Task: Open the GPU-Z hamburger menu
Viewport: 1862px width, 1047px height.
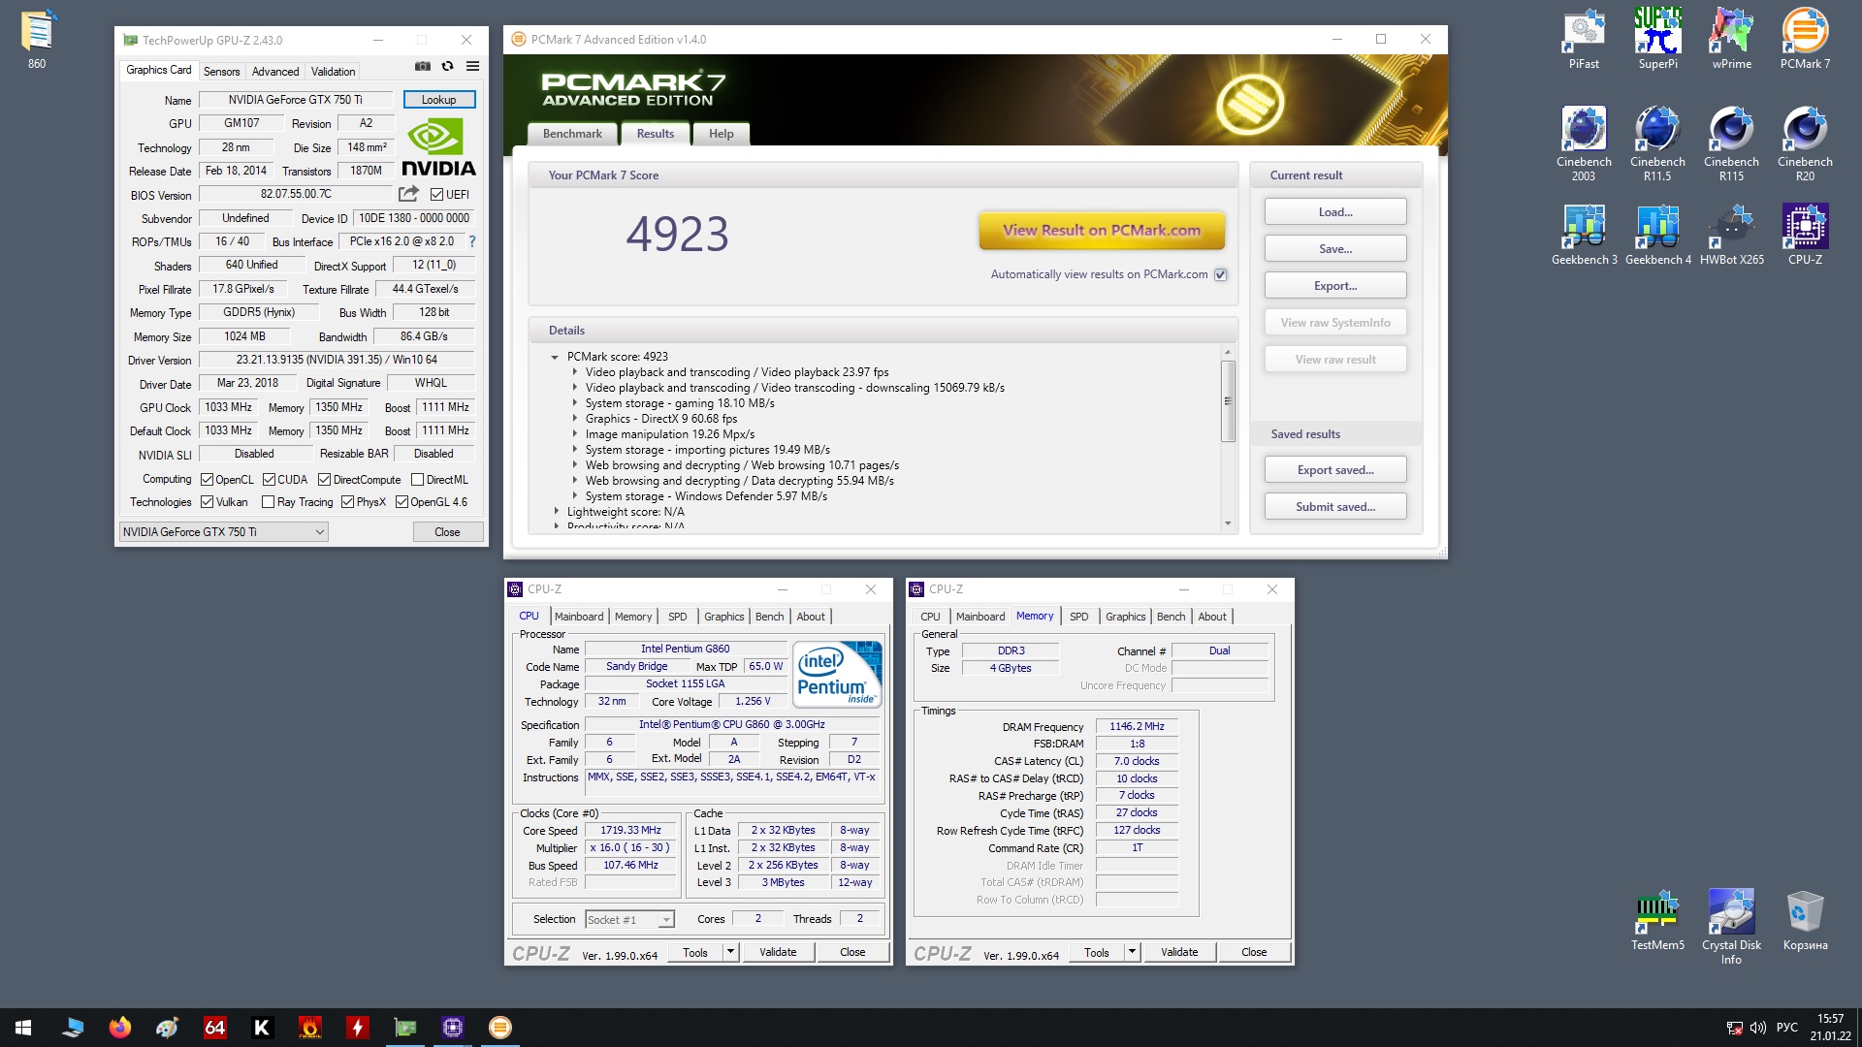Action: pyautogui.click(x=472, y=66)
